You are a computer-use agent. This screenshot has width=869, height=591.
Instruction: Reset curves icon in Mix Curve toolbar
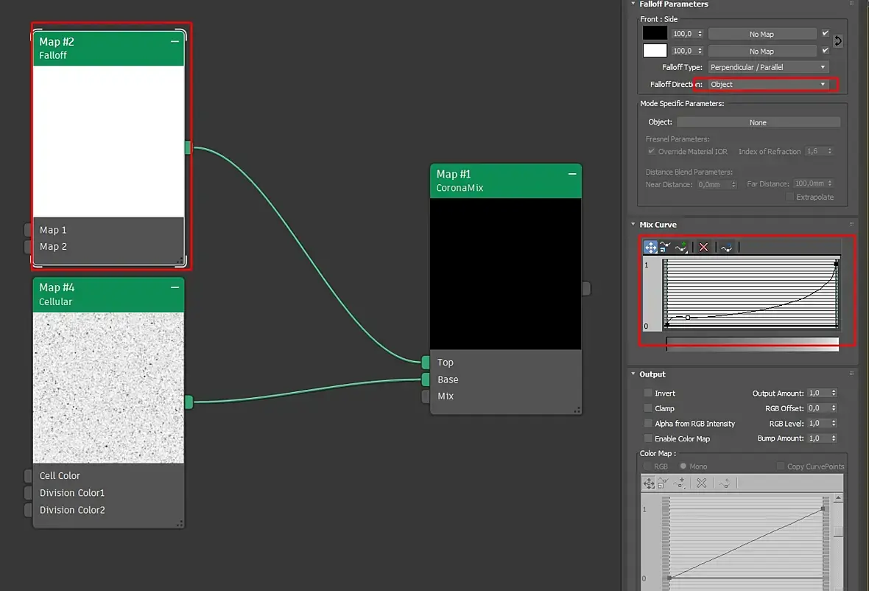pyautogui.click(x=726, y=248)
